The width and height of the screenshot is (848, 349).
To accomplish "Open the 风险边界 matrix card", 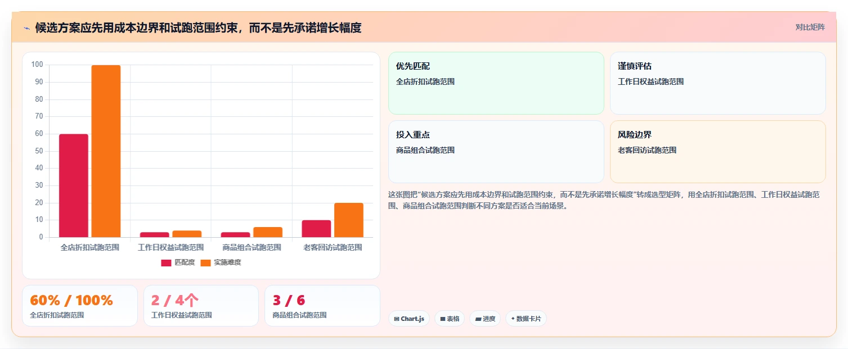I will click(718, 152).
